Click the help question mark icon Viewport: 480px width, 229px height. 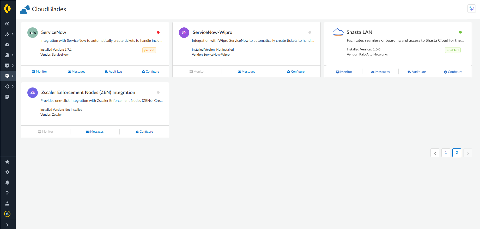(x=7, y=193)
